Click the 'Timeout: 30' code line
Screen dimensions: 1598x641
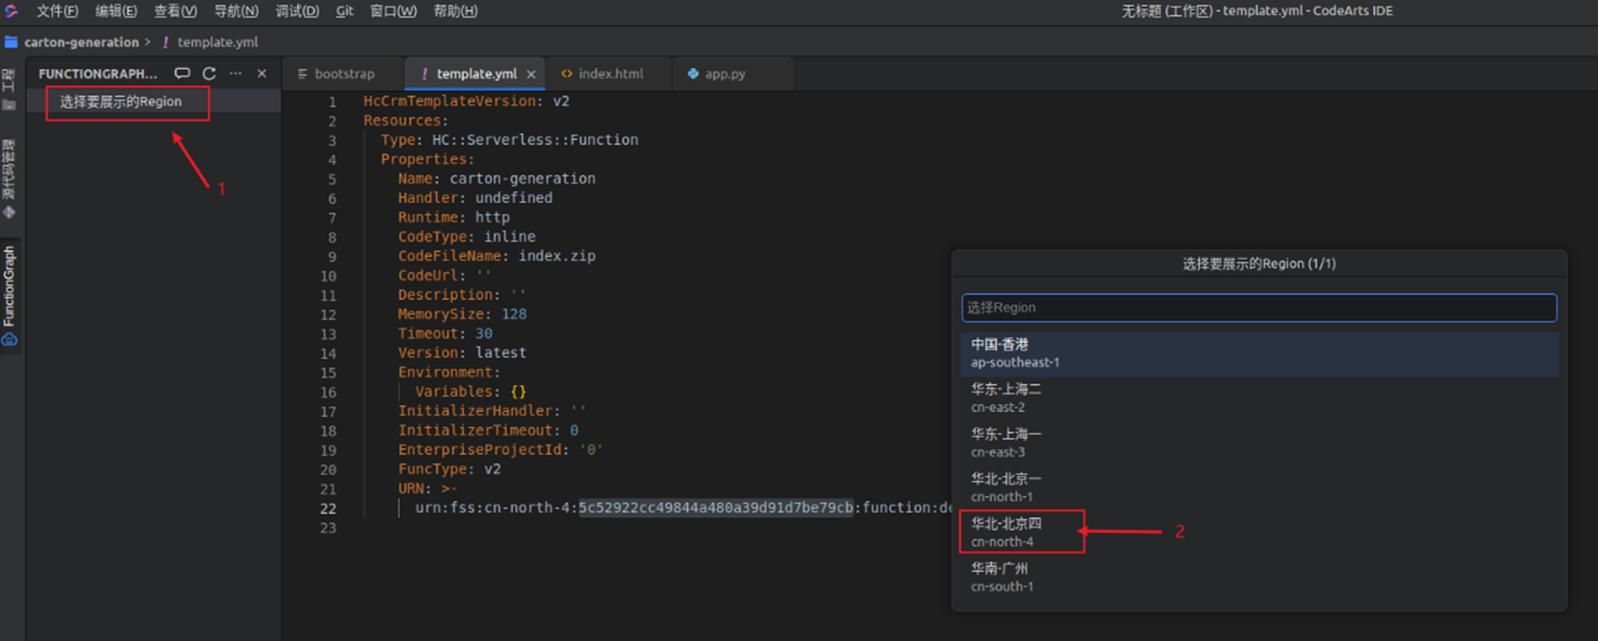click(445, 333)
